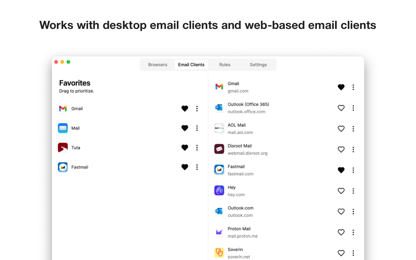416x260 pixels.
Task: Click the Tuta icon in Favorites
Action: coord(63,148)
